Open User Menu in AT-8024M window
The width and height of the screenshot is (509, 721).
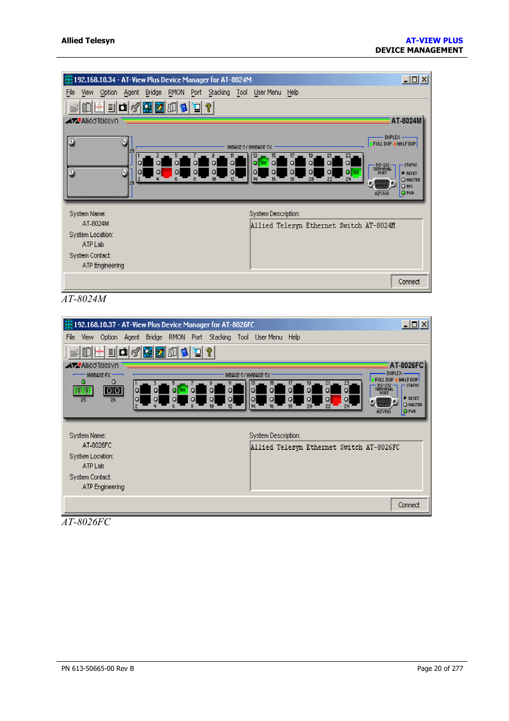click(x=267, y=92)
